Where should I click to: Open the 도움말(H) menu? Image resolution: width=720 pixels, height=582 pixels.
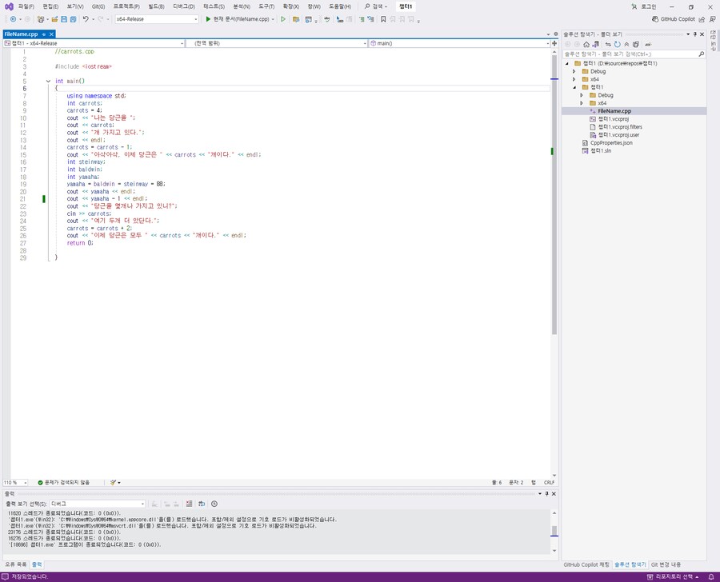(340, 6)
